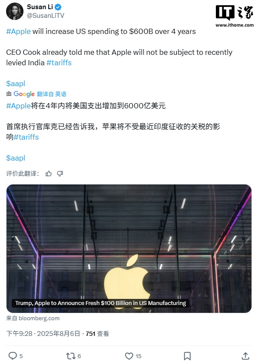Open Susan Li's profile avatar

tap(15, 11)
